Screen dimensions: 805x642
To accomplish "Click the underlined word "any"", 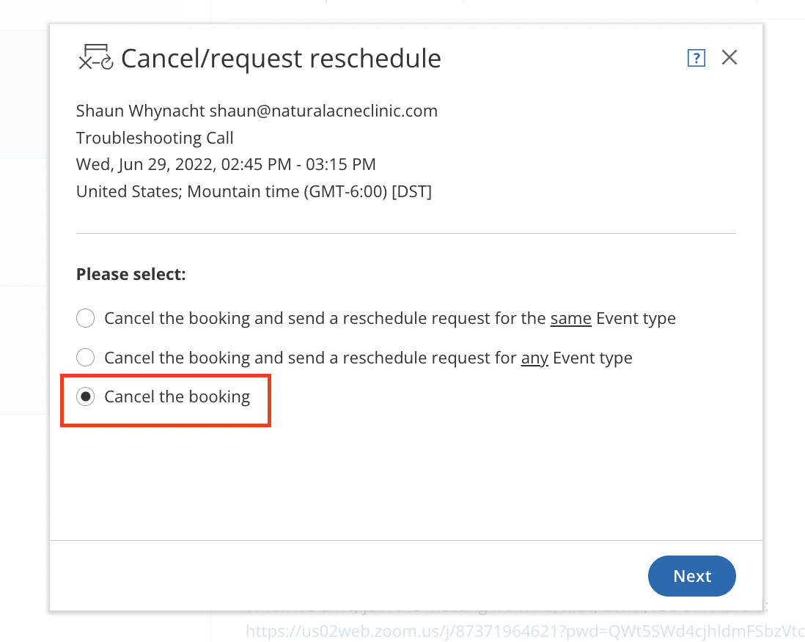I will [x=534, y=358].
